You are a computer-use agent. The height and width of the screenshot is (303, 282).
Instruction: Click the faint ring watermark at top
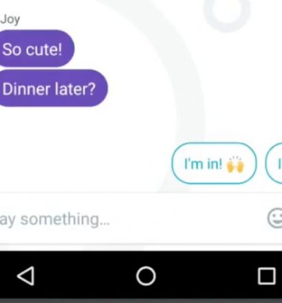226,14
